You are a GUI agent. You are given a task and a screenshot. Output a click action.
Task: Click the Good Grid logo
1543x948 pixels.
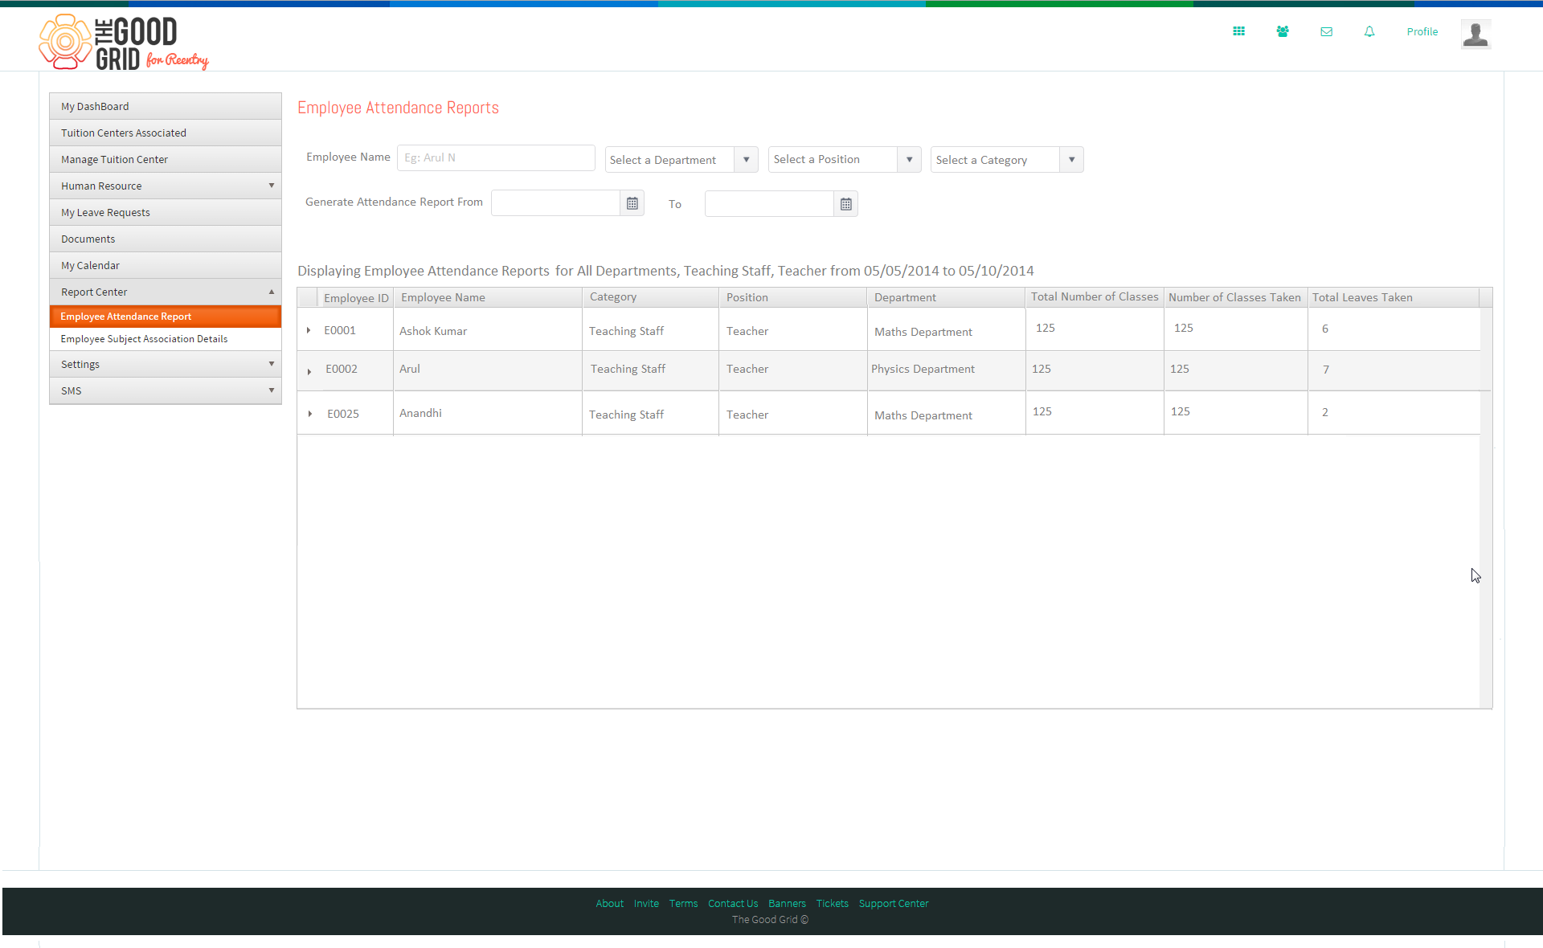(124, 43)
